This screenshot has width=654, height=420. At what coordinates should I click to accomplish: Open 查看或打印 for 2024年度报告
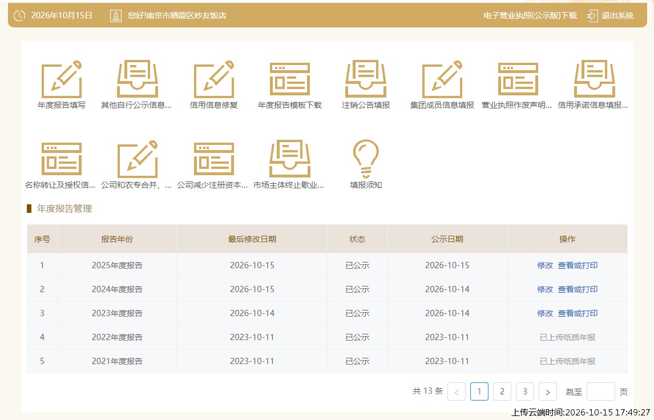pyautogui.click(x=578, y=289)
